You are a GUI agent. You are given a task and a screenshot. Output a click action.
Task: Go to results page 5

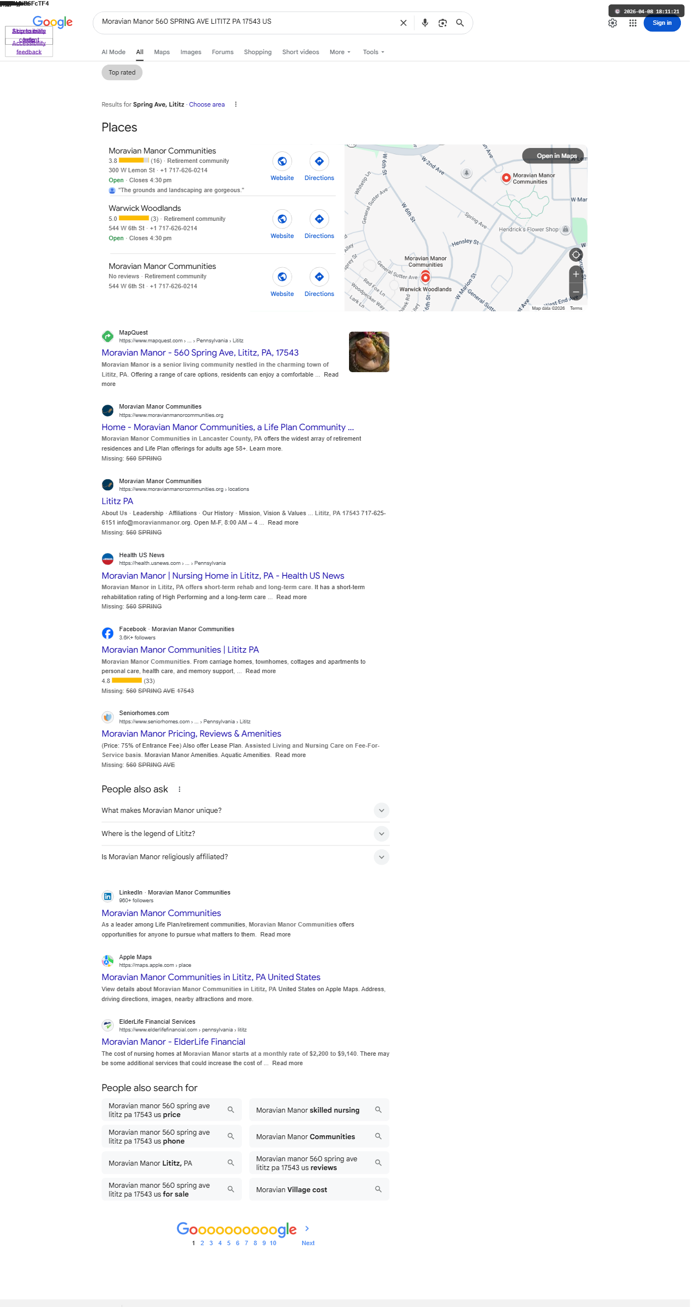229,1243
